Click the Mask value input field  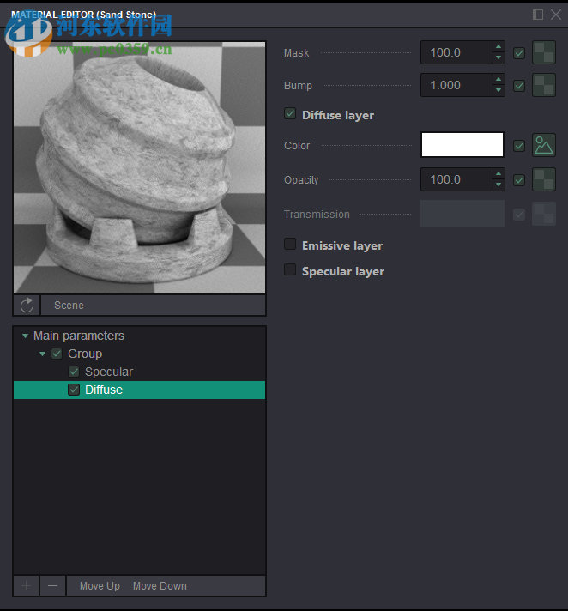(x=456, y=52)
